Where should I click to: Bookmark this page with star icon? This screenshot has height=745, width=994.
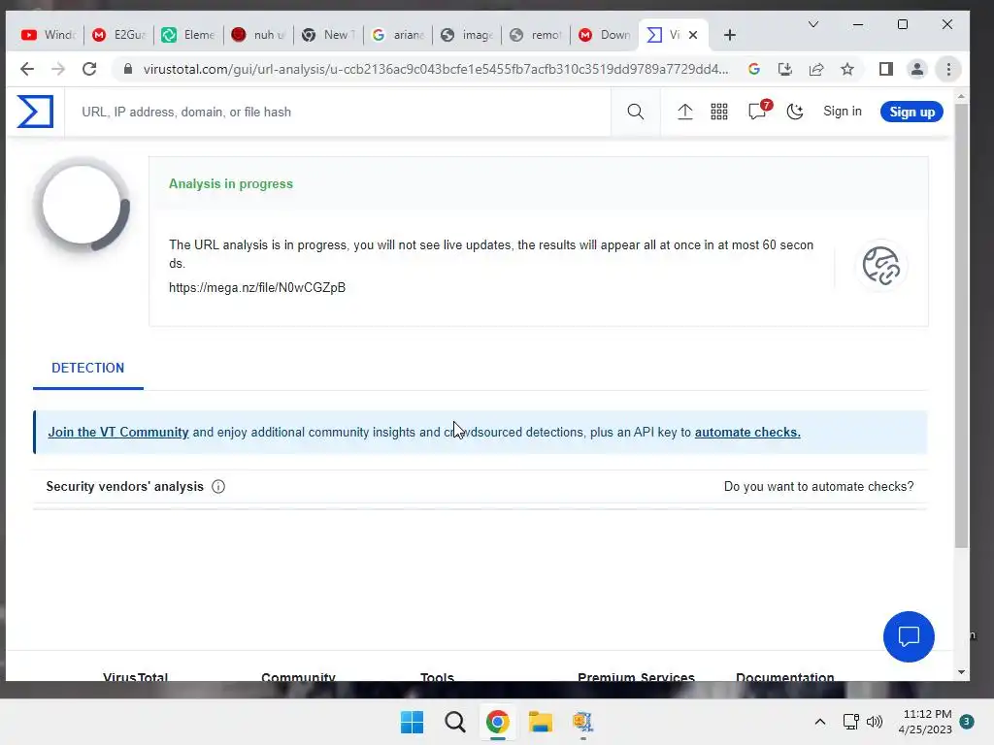coord(846,69)
